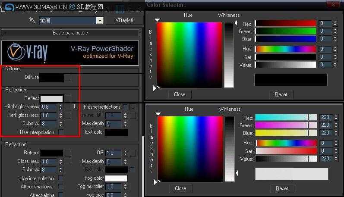
Task: Click the lower selector Blue slider
Action: (x=286, y=133)
